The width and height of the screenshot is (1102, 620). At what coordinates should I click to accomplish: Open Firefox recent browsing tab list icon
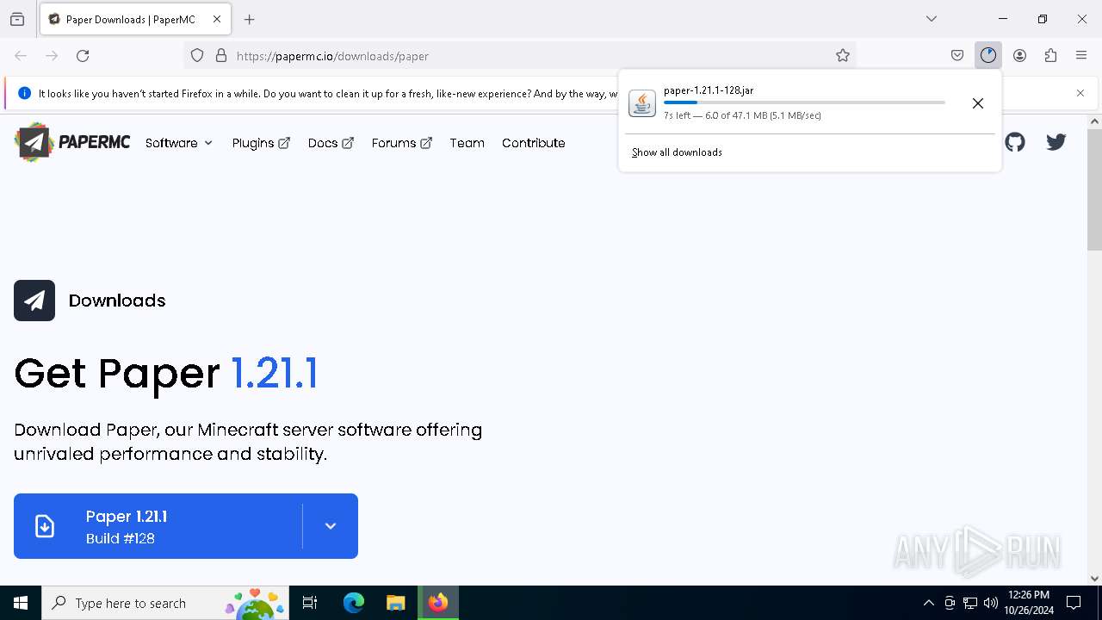[x=17, y=19]
